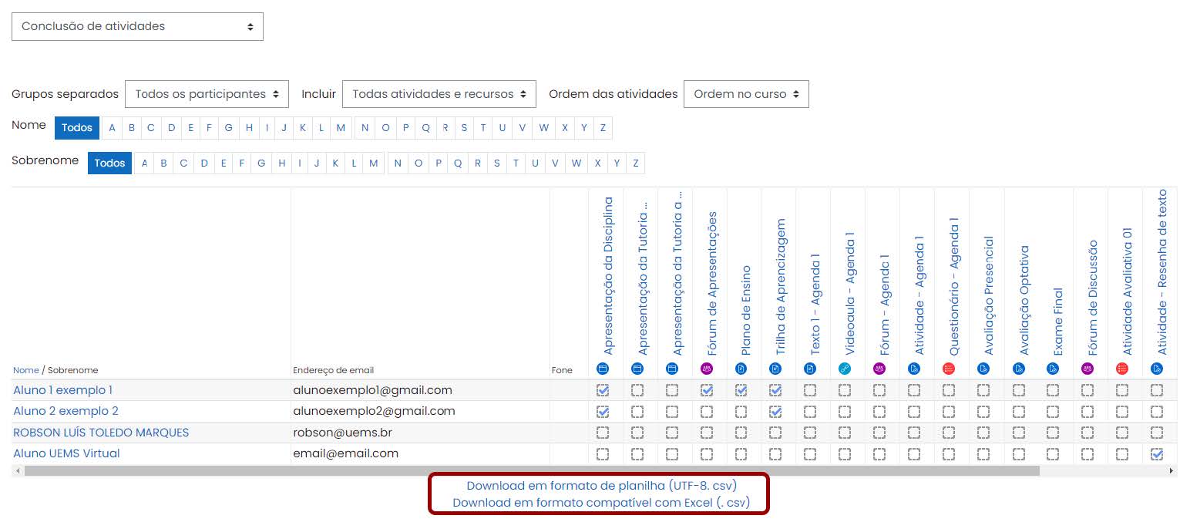
Task: Click the Fórum de Discussão purple icon
Action: tap(1088, 369)
